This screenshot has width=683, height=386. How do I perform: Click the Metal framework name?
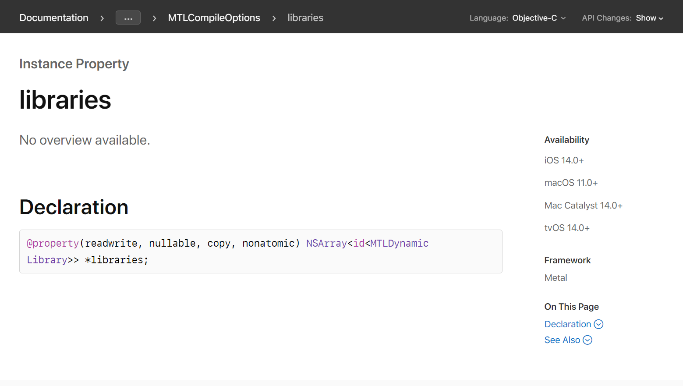(556, 278)
